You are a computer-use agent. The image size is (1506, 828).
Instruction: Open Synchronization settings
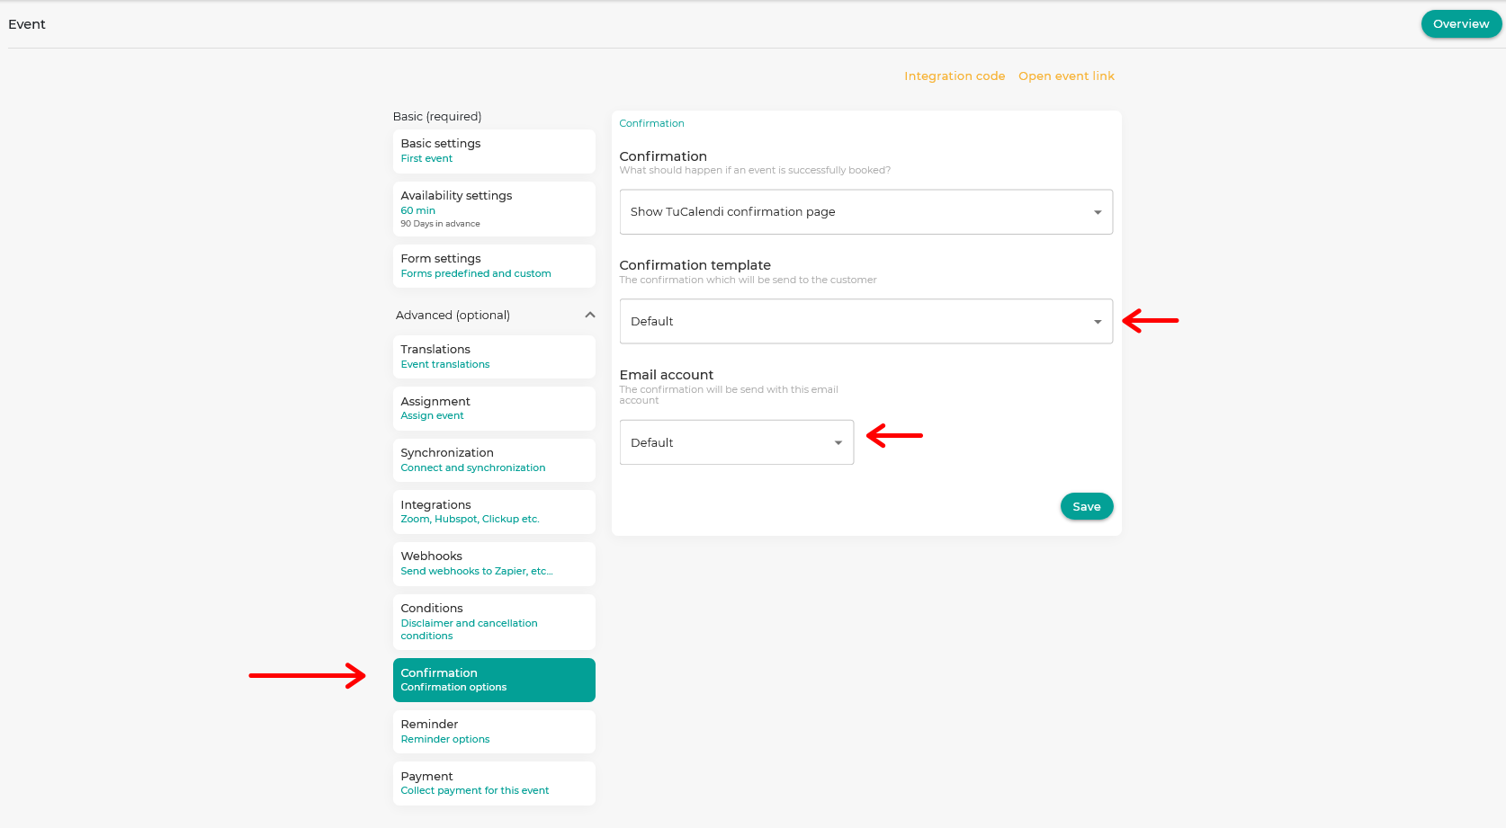pos(493,459)
